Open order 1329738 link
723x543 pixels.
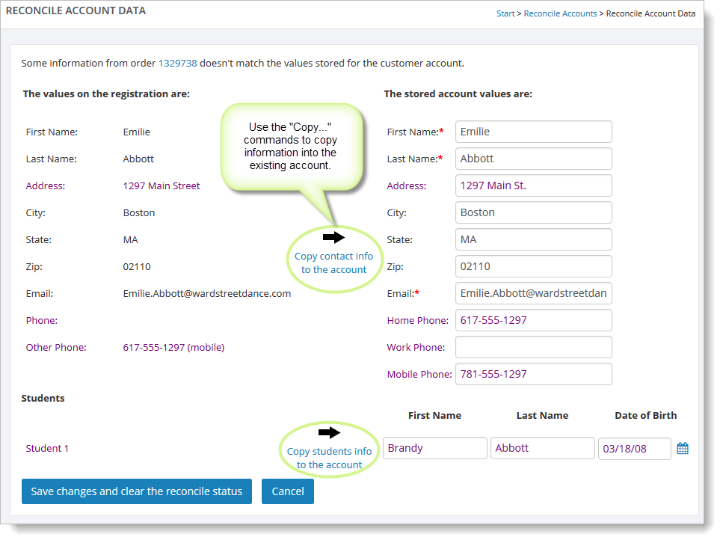tap(177, 64)
